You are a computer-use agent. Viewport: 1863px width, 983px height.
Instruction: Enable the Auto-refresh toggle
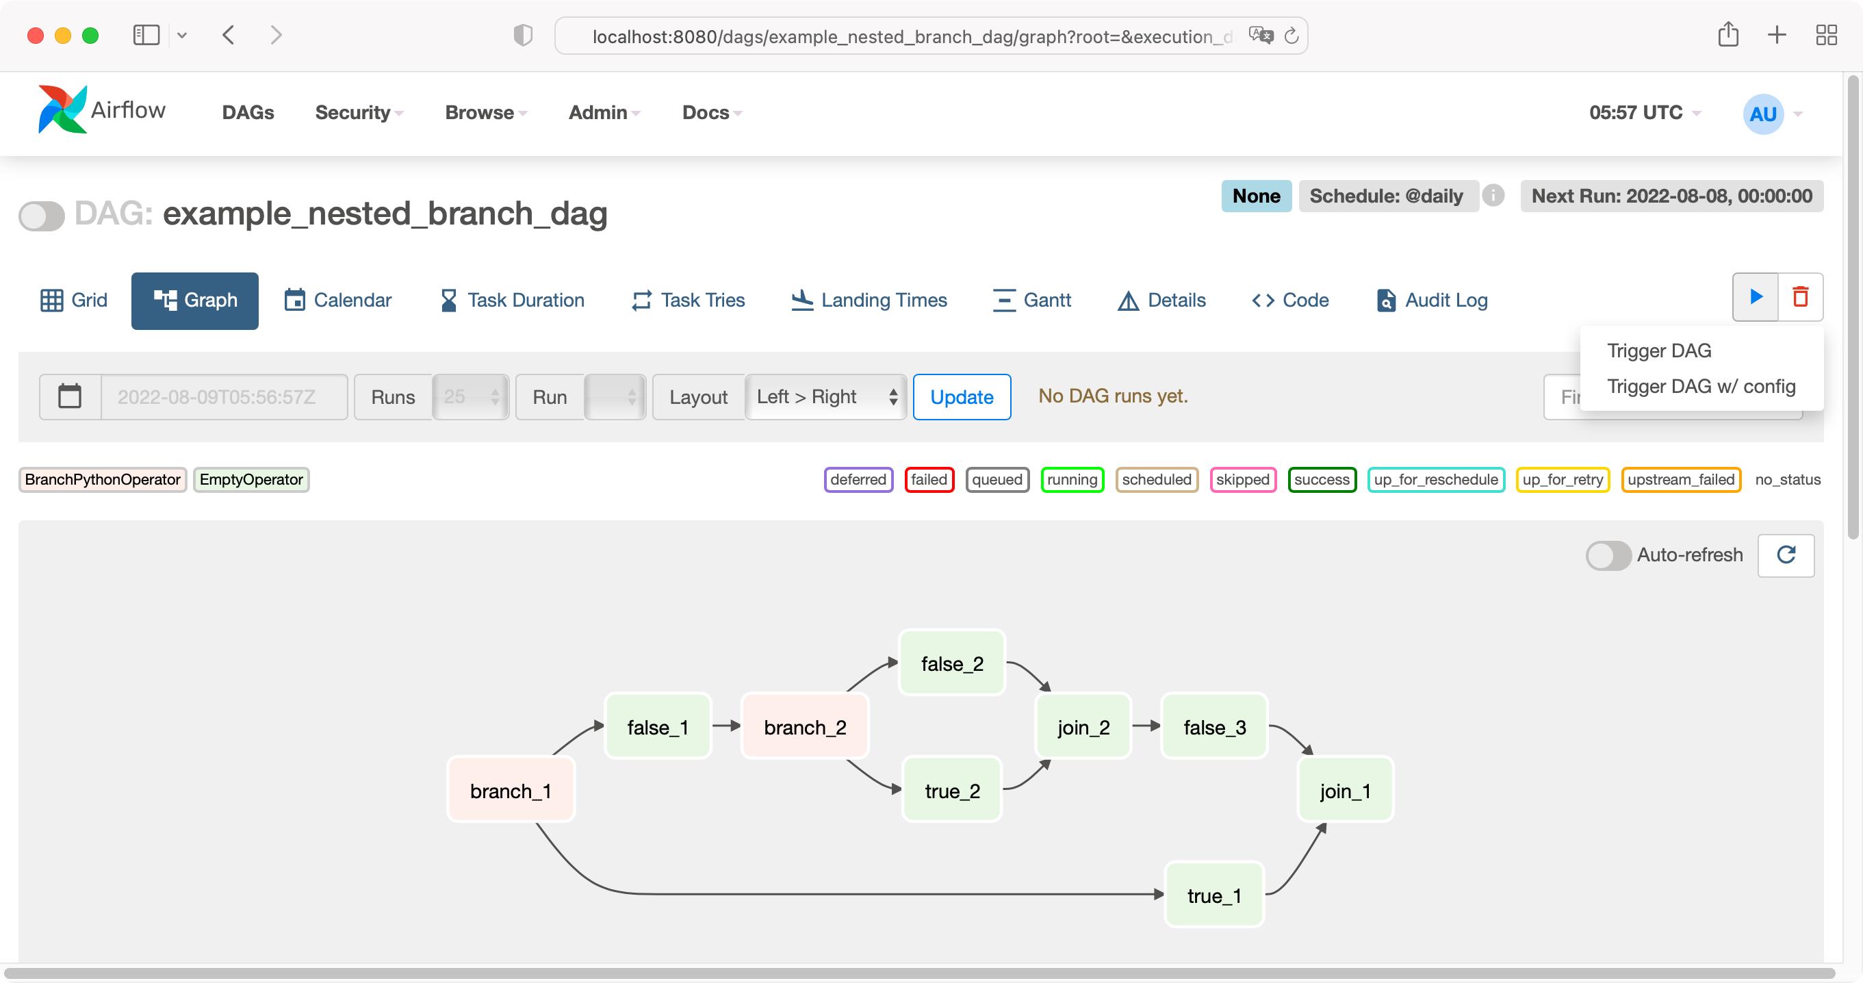coord(1608,554)
